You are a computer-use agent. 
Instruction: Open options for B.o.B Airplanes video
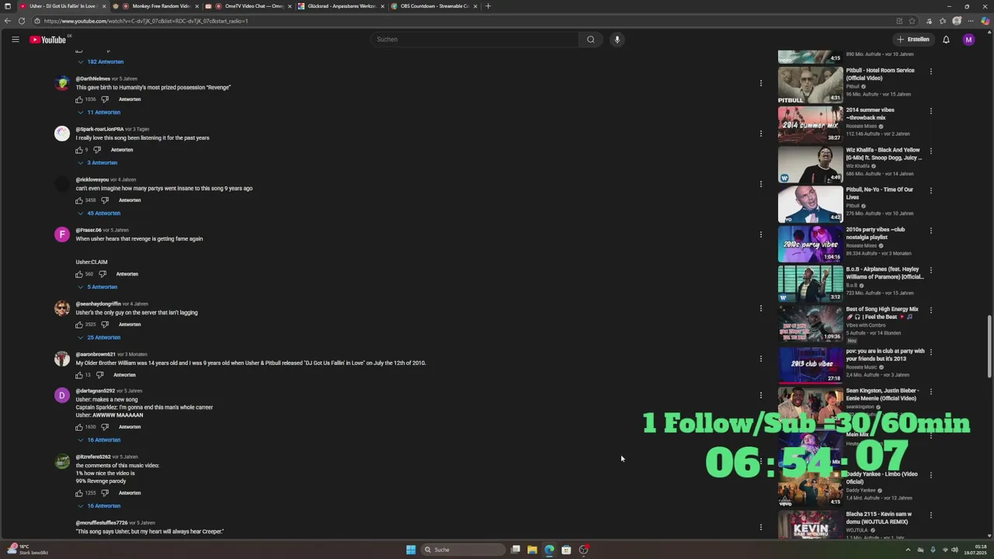click(x=930, y=270)
